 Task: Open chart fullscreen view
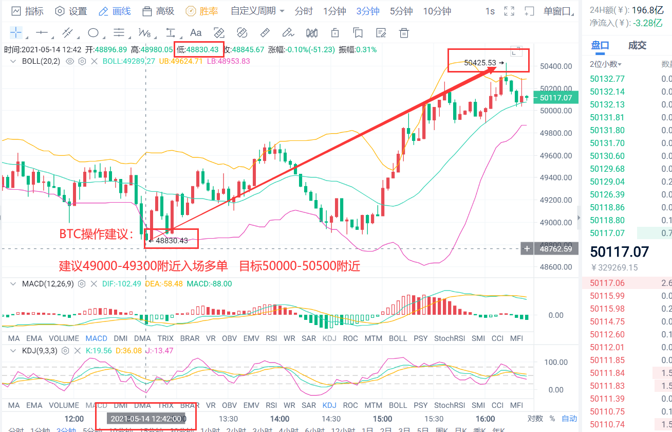(x=509, y=10)
